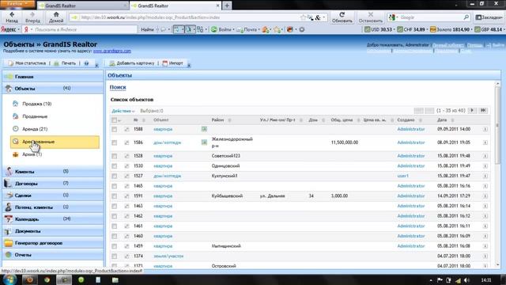Open the дом/коттедж link for object 1586

167,142
